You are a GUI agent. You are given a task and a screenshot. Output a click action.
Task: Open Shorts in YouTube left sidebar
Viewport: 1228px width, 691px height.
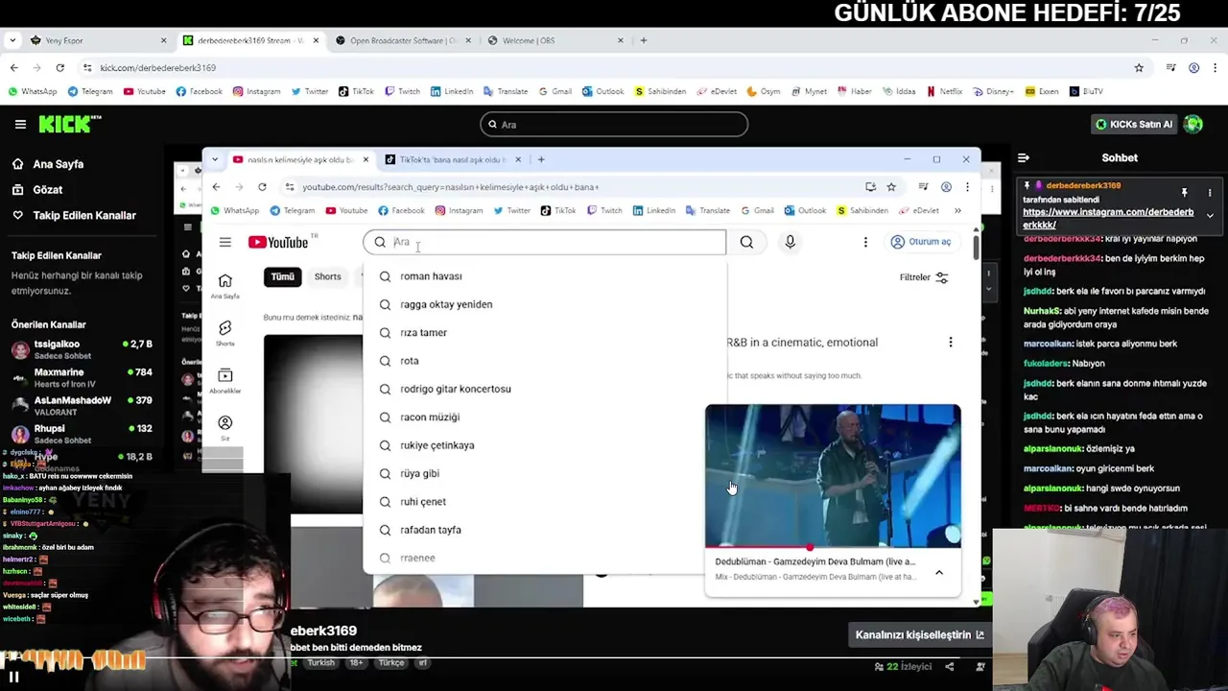(224, 333)
